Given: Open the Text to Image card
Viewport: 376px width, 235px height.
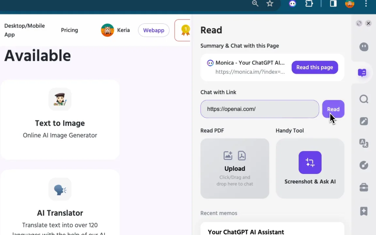Looking at the screenshot, I should pyautogui.click(x=60, y=120).
